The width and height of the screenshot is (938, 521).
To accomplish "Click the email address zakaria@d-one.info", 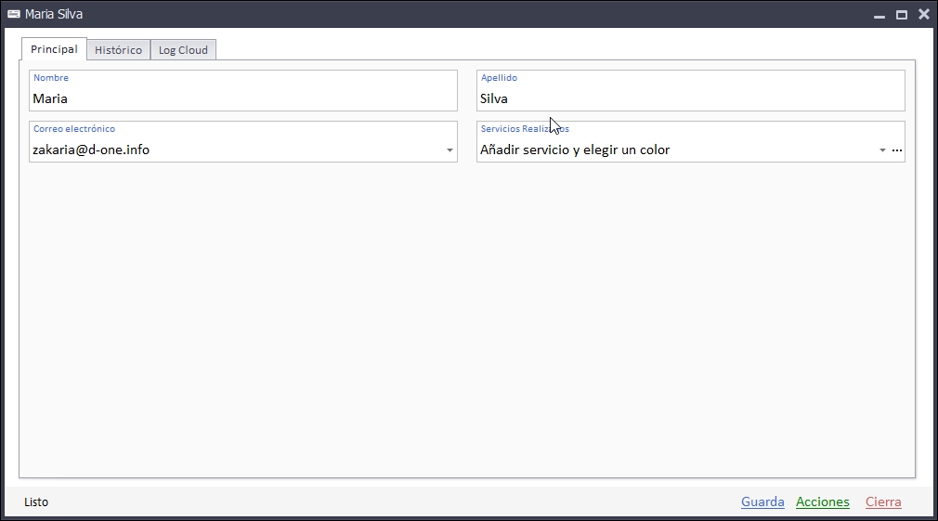I will click(x=91, y=150).
